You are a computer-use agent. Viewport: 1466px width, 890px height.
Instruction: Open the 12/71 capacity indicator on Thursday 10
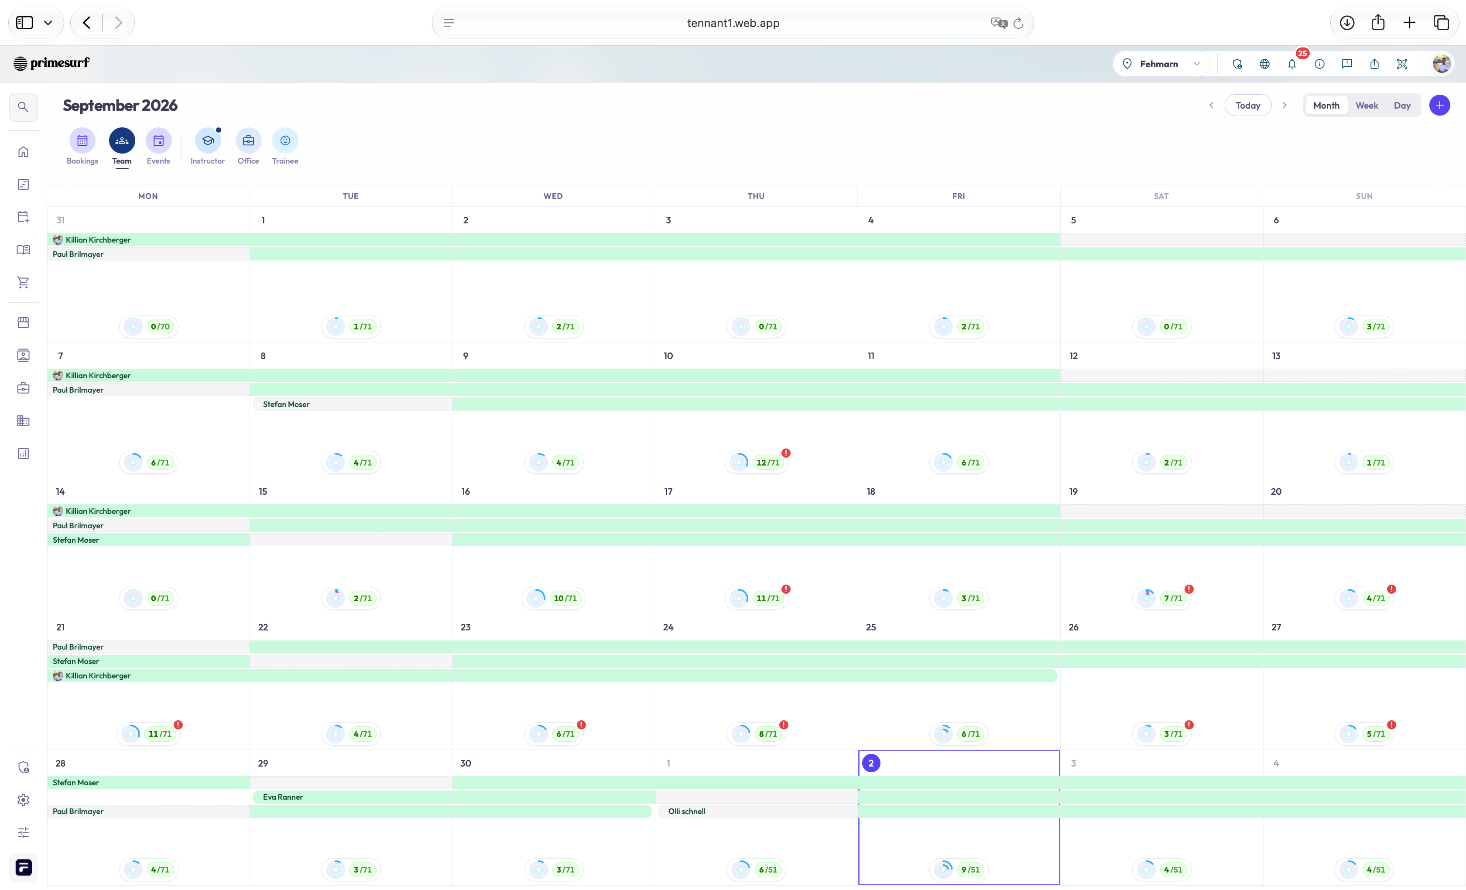tap(756, 462)
